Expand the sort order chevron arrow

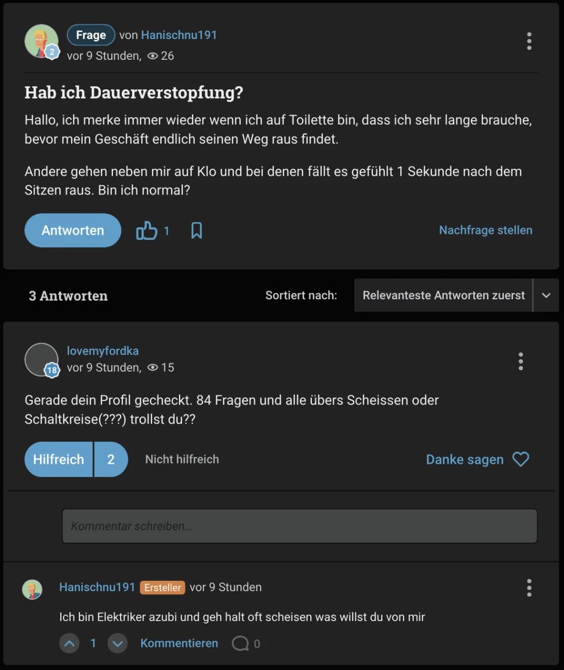(x=546, y=295)
